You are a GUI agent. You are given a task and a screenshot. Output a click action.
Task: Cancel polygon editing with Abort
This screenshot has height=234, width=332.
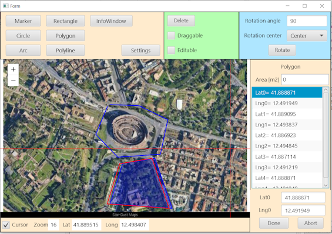(x=310, y=223)
